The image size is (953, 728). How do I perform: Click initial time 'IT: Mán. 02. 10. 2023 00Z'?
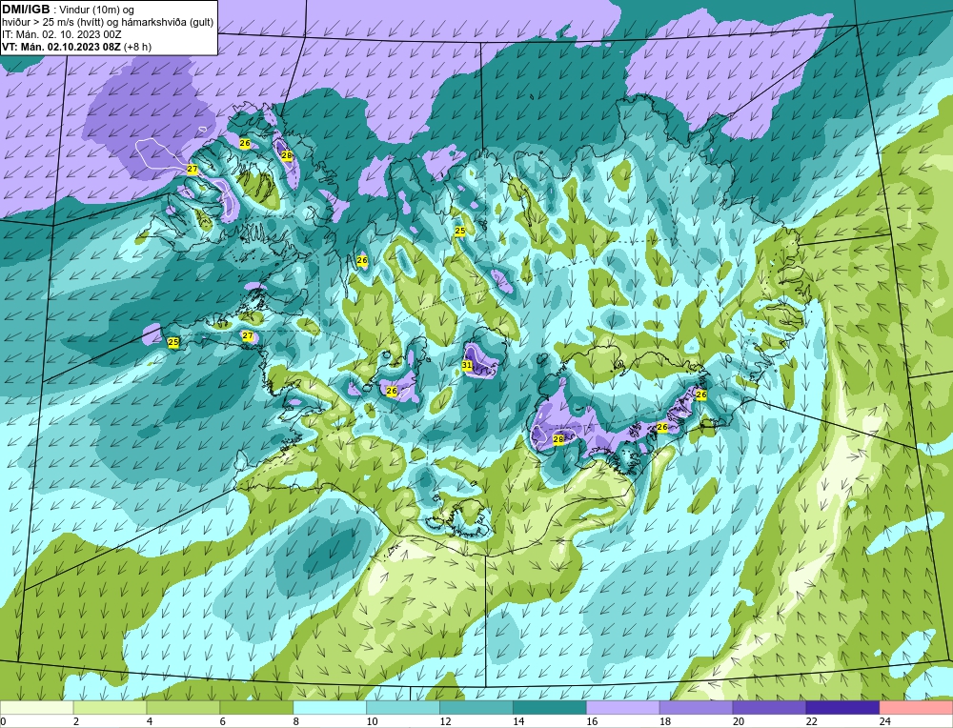tap(61, 34)
